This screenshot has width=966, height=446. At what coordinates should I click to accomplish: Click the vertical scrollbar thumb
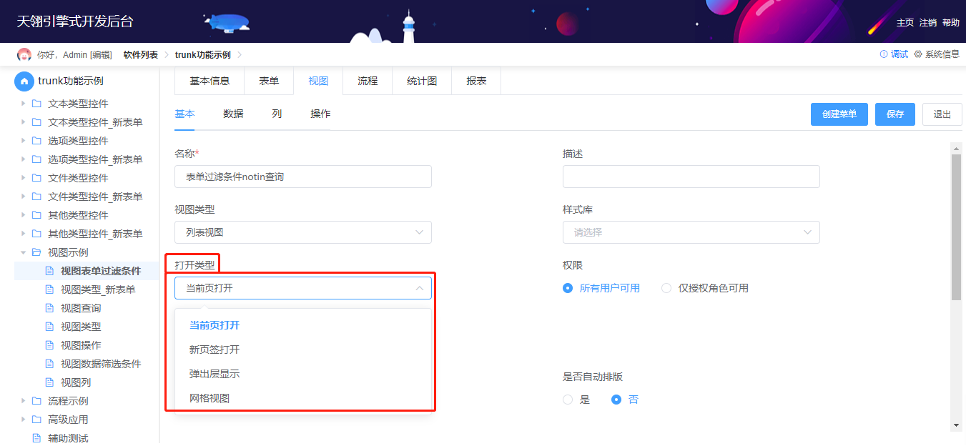pyautogui.click(x=957, y=227)
